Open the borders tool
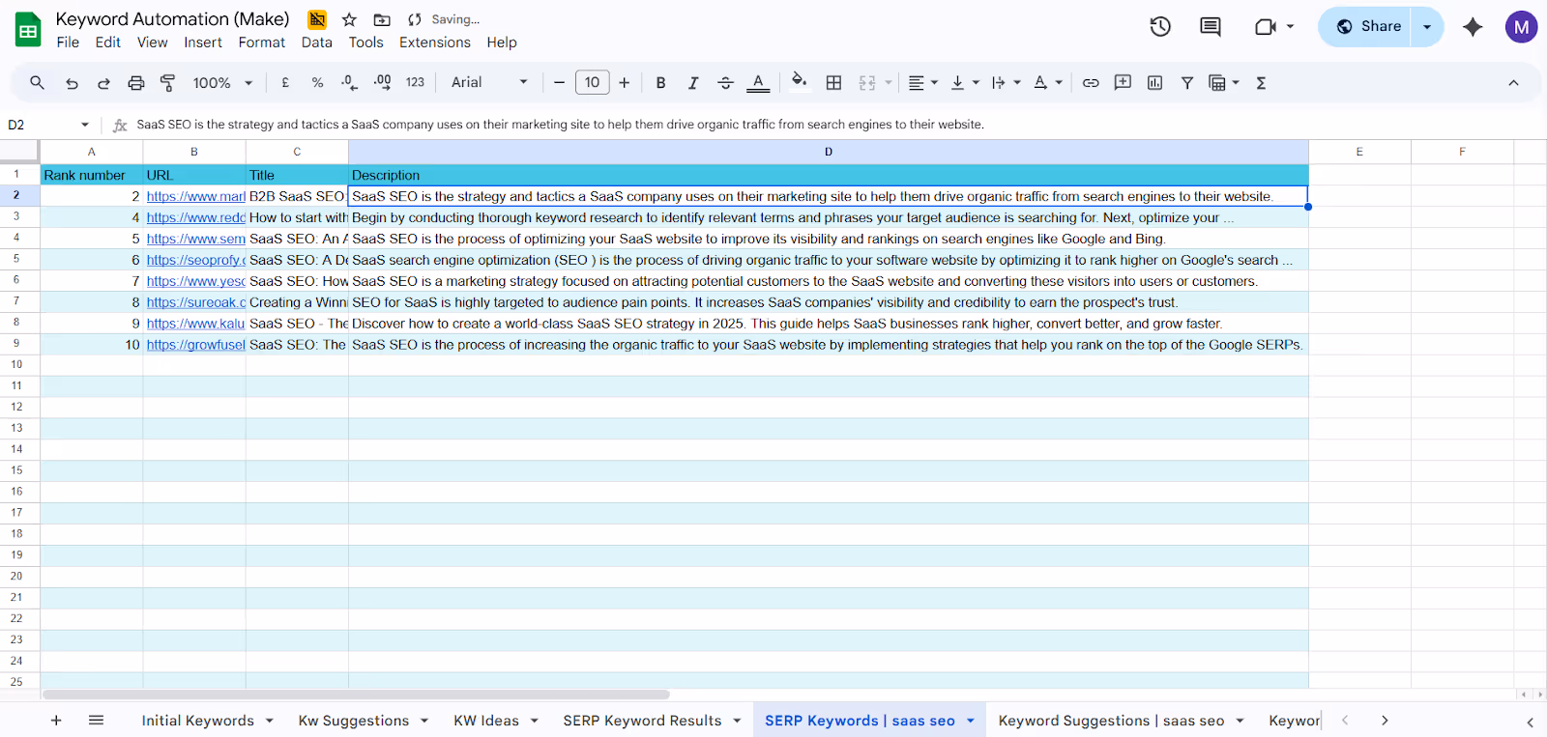The width and height of the screenshot is (1547, 737). [833, 83]
